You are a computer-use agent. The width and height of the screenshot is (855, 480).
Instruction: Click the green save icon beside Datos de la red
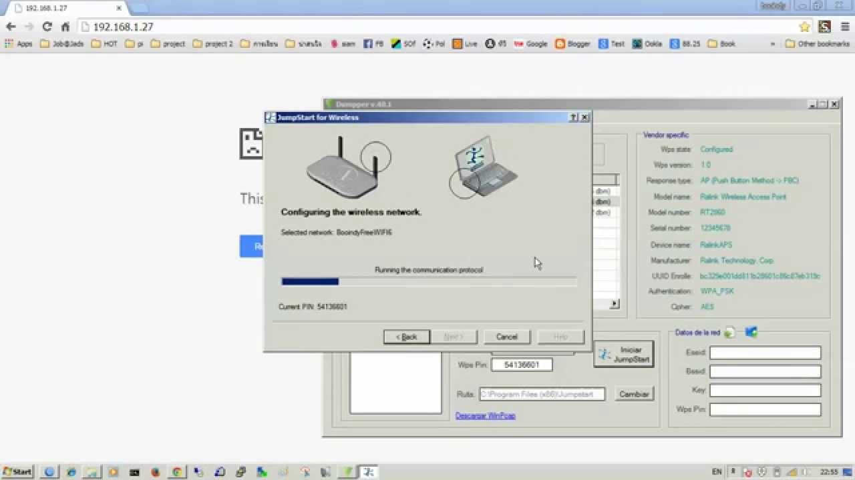click(x=729, y=332)
